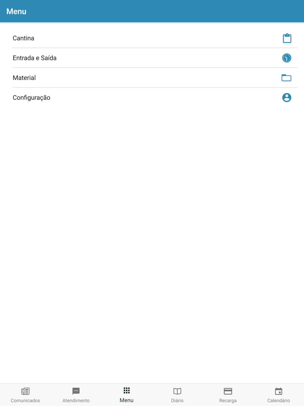Tap the Menu grid icon

[126, 390]
